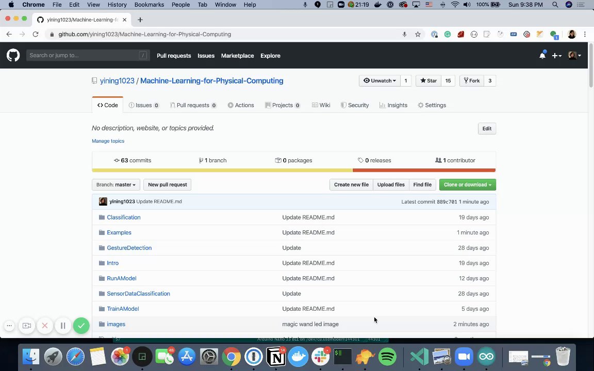
Task: Open the Projects tab
Action: (283, 105)
